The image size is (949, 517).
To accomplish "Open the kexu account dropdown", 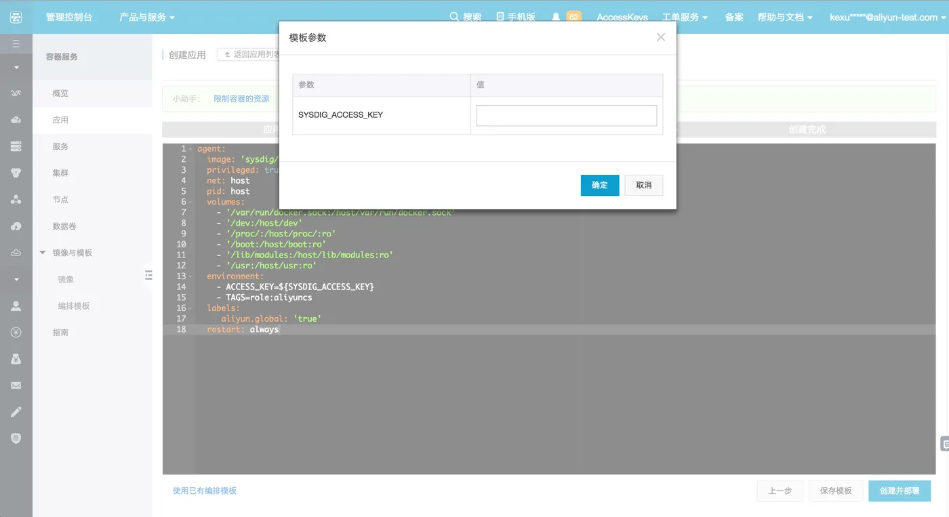I will coord(887,17).
